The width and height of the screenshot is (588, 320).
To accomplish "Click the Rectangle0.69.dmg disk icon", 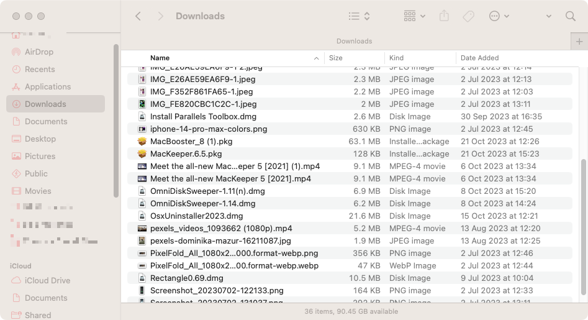I will pyautogui.click(x=142, y=278).
